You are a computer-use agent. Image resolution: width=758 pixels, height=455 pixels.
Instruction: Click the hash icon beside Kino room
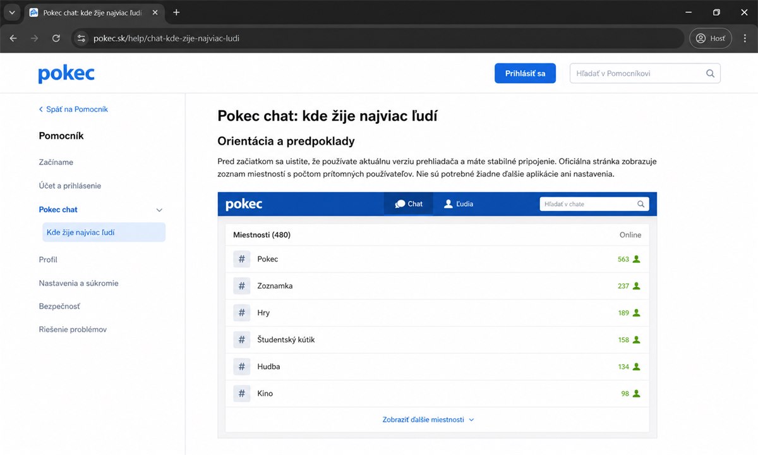pyautogui.click(x=241, y=394)
